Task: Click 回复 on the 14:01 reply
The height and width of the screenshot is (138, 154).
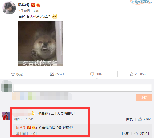Action: tap(125, 133)
